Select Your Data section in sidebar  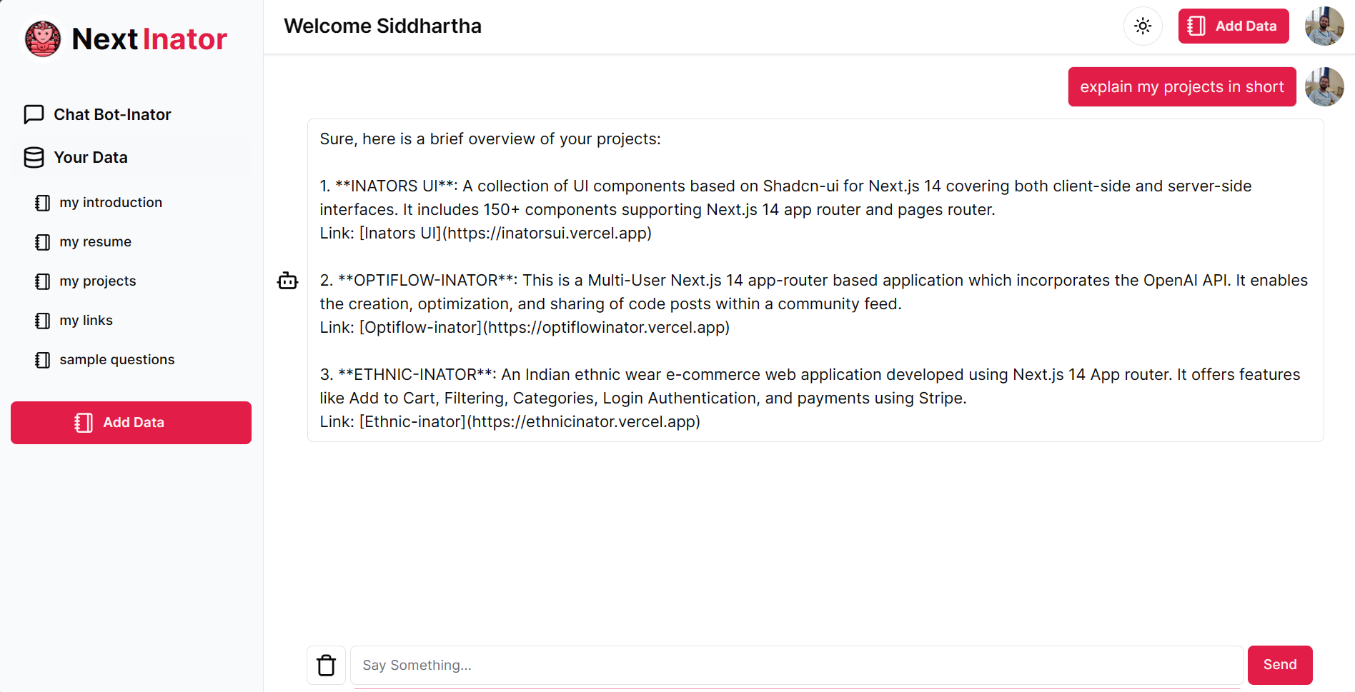tap(91, 158)
